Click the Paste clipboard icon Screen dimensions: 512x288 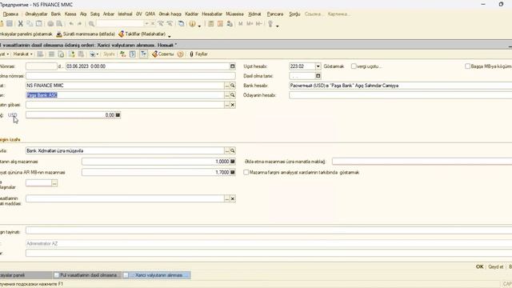39,23
